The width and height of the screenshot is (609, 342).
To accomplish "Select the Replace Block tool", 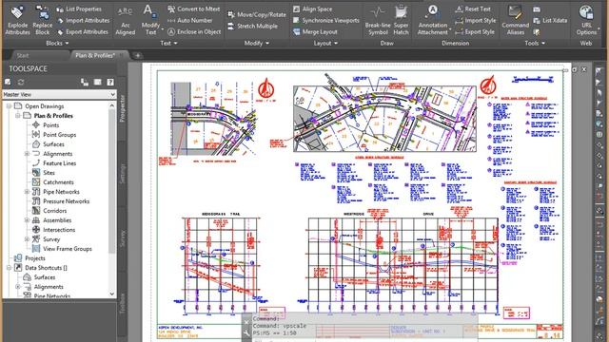I will (42, 20).
